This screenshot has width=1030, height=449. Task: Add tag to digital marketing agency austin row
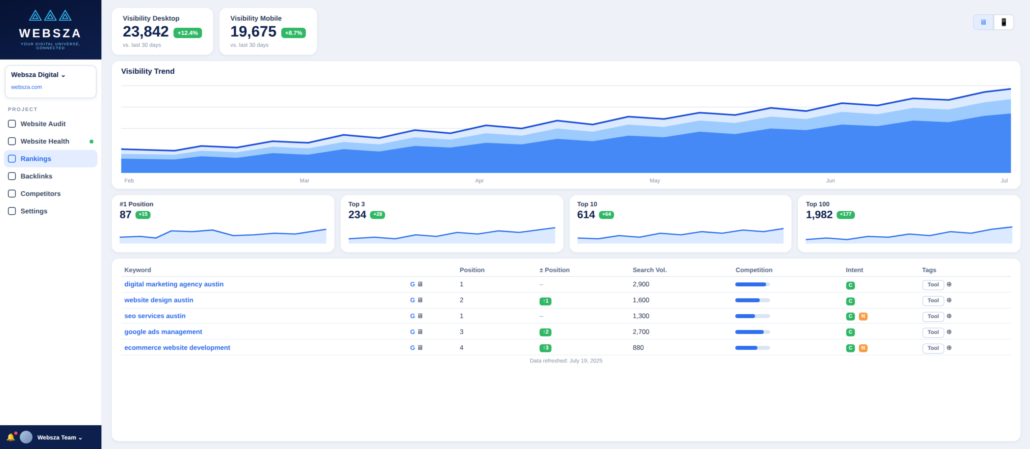click(949, 284)
